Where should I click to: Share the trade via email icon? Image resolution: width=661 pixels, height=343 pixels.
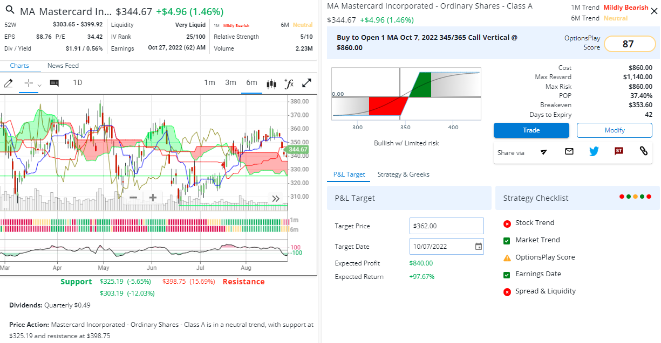[569, 151]
